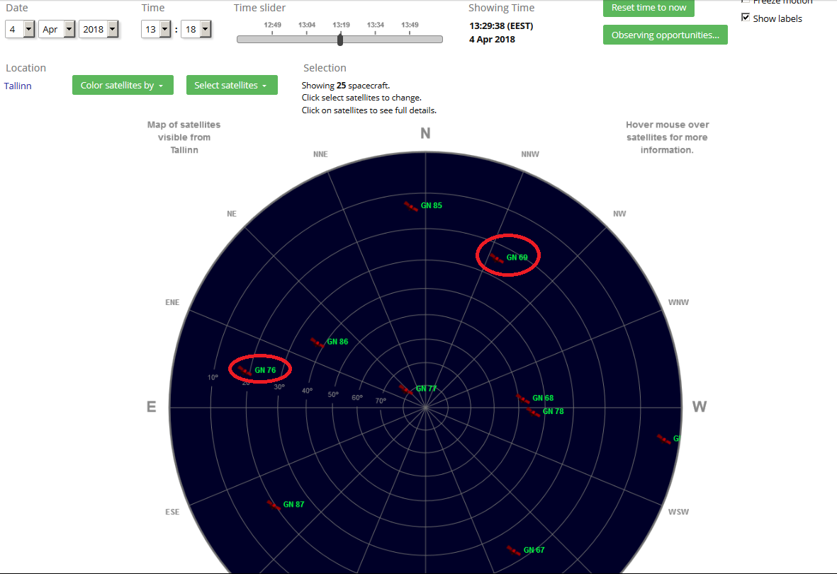Open the Color satellites by menu
837x574 pixels.
tap(123, 85)
